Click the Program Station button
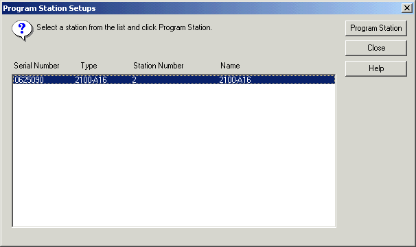Viewport: 416px width, 247px height. coord(376,28)
